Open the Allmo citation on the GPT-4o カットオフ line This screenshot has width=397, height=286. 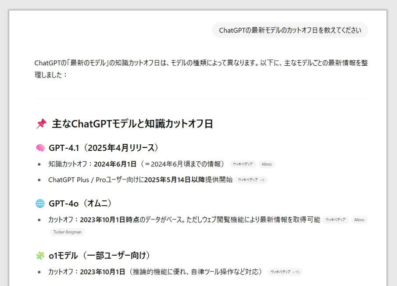point(359,220)
